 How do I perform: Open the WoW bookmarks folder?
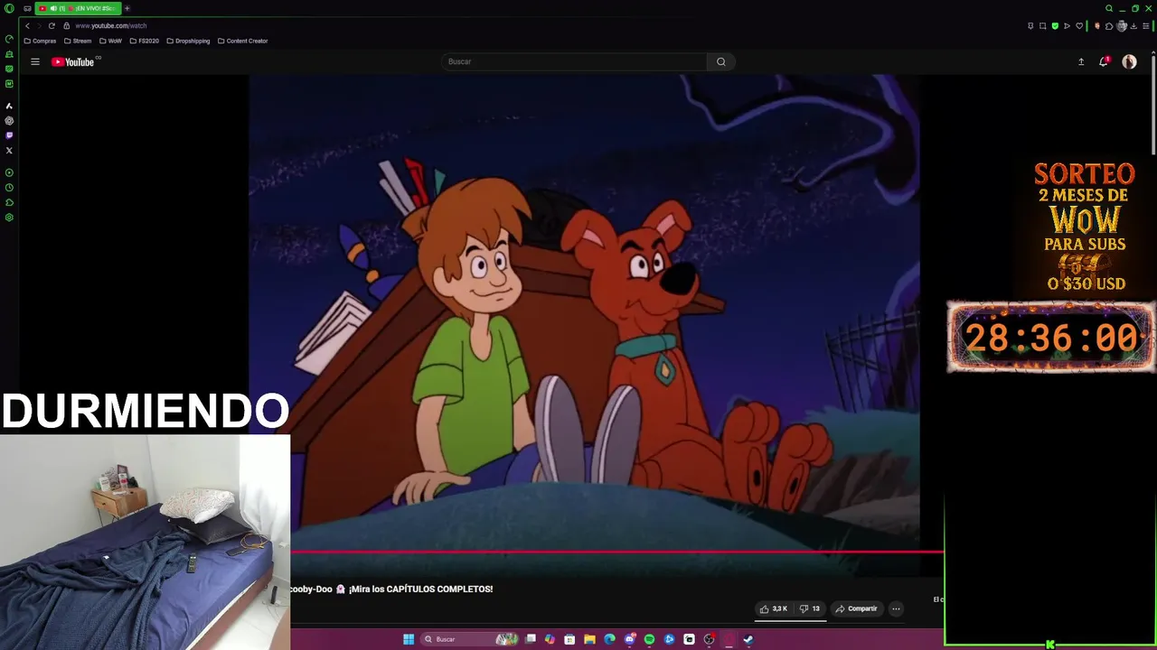[x=110, y=41]
